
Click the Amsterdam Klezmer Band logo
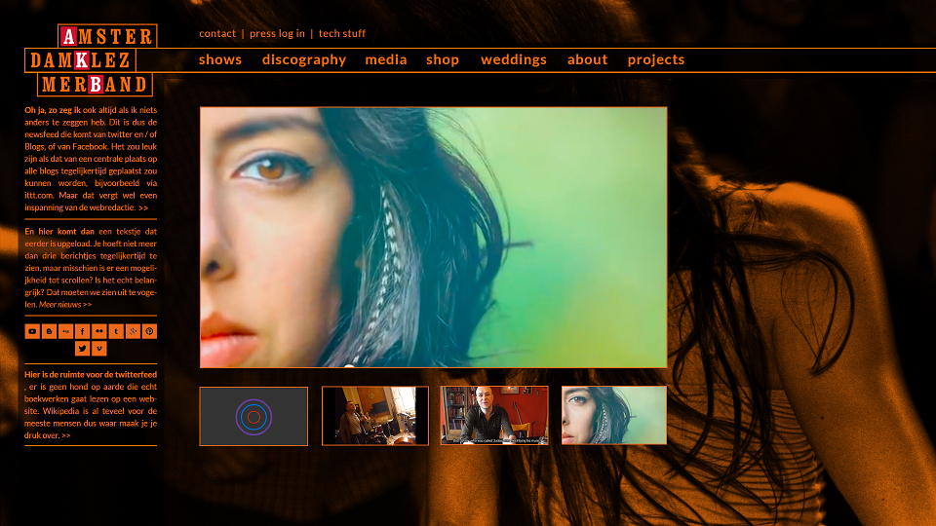(91, 60)
